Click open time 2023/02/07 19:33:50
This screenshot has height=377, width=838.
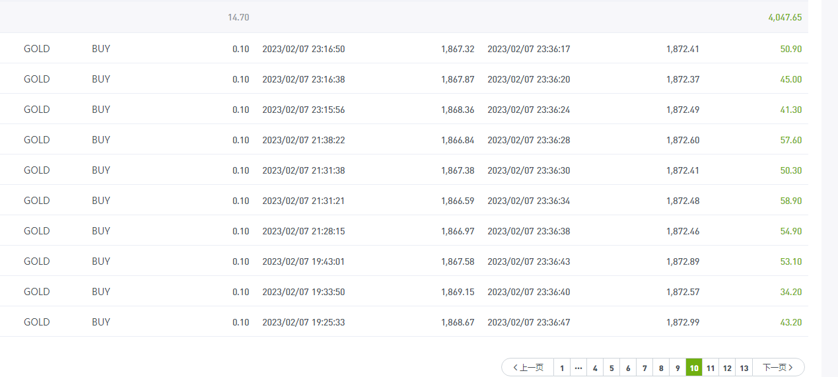304,292
